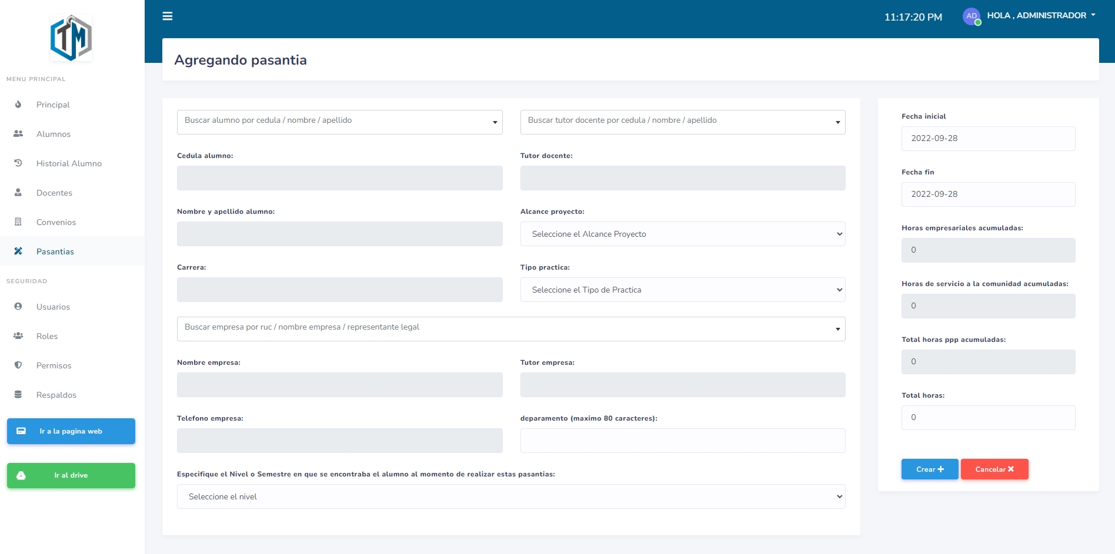Toggle the hamburger sidebar menu icon
Viewport: 1115px width, 554px height.
pyautogui.click(x=168, y=16)
